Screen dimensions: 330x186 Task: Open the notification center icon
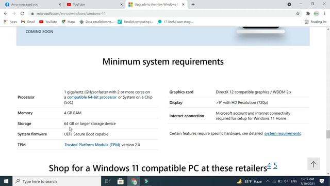coord(322,181)
